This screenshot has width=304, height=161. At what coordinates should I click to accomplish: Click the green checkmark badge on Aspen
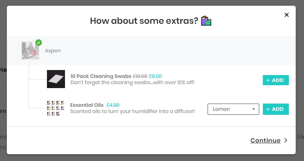tap(39, 43)
